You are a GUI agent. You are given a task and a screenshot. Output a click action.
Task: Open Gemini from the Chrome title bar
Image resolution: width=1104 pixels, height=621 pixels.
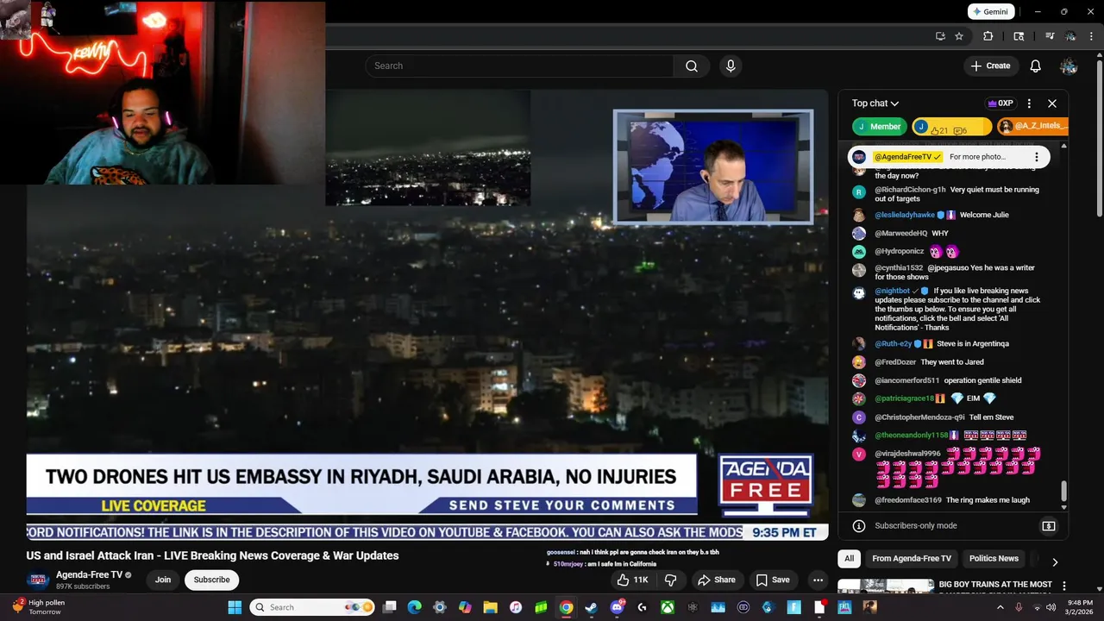[989, 12]
